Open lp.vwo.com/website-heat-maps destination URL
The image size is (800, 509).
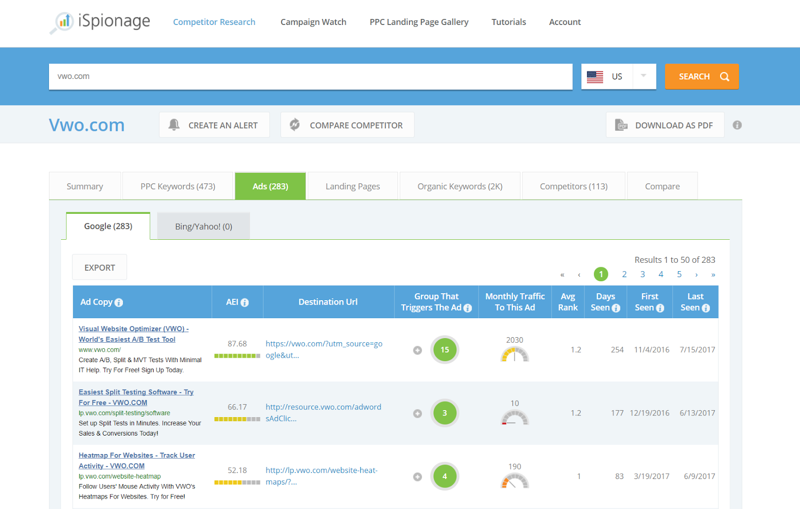coord(321,476)
